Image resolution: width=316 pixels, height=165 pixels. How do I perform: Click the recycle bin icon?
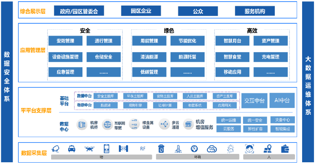point(161,149)
